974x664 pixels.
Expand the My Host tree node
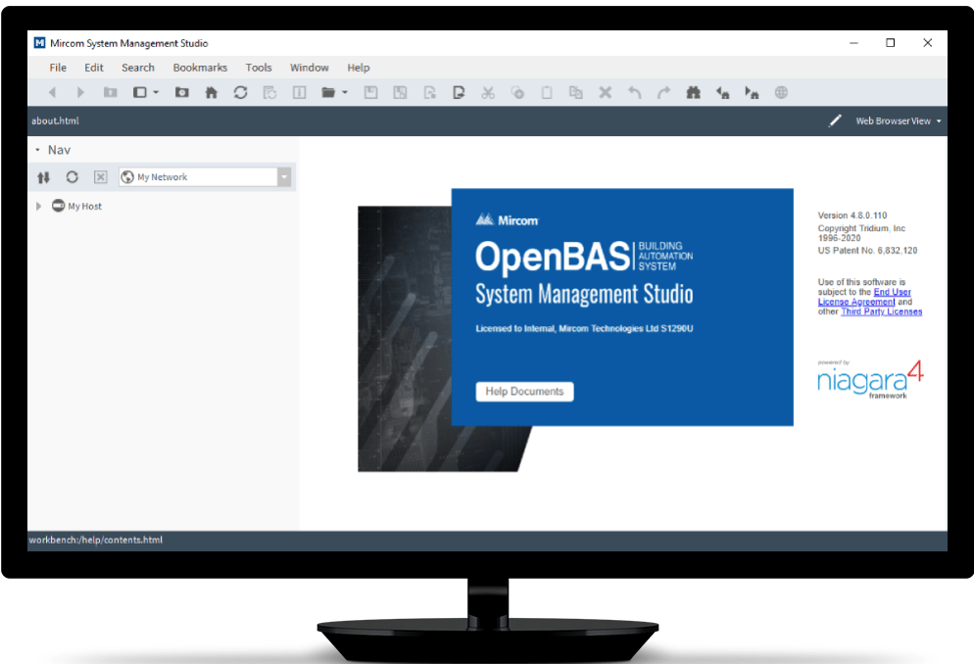coord(38,206)
